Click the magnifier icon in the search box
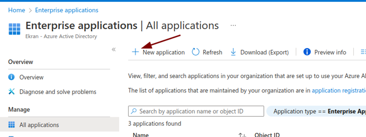The image size is (366, 137). (x=134, y=111)
